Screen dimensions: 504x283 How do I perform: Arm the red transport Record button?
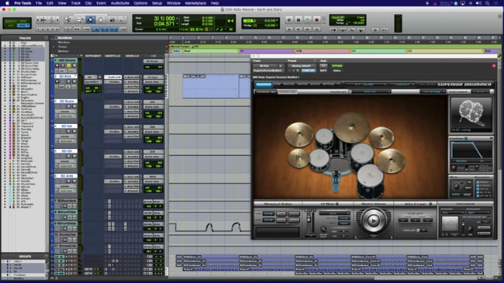(316, 20)
